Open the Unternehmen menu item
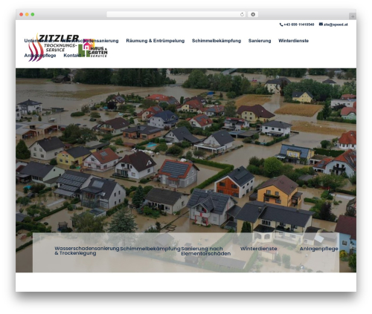Viewport: 372px width, 314px height. (x=39, y=41)
